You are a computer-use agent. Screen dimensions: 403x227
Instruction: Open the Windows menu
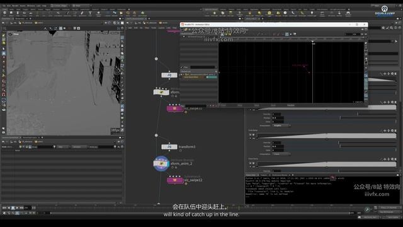[x=31, y=6]
